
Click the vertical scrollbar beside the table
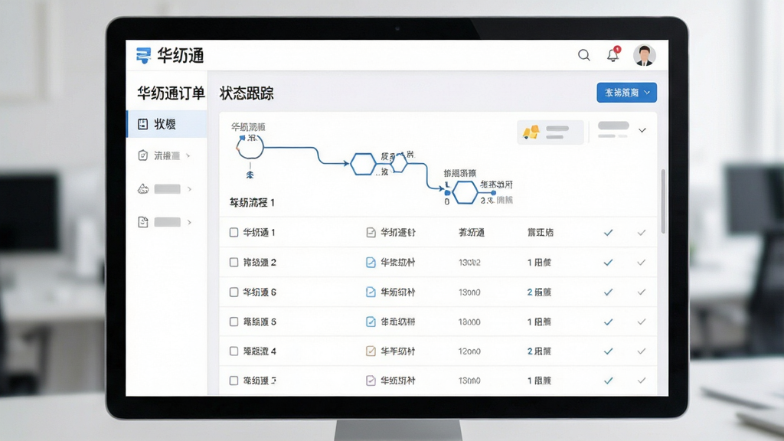point(663,201)
